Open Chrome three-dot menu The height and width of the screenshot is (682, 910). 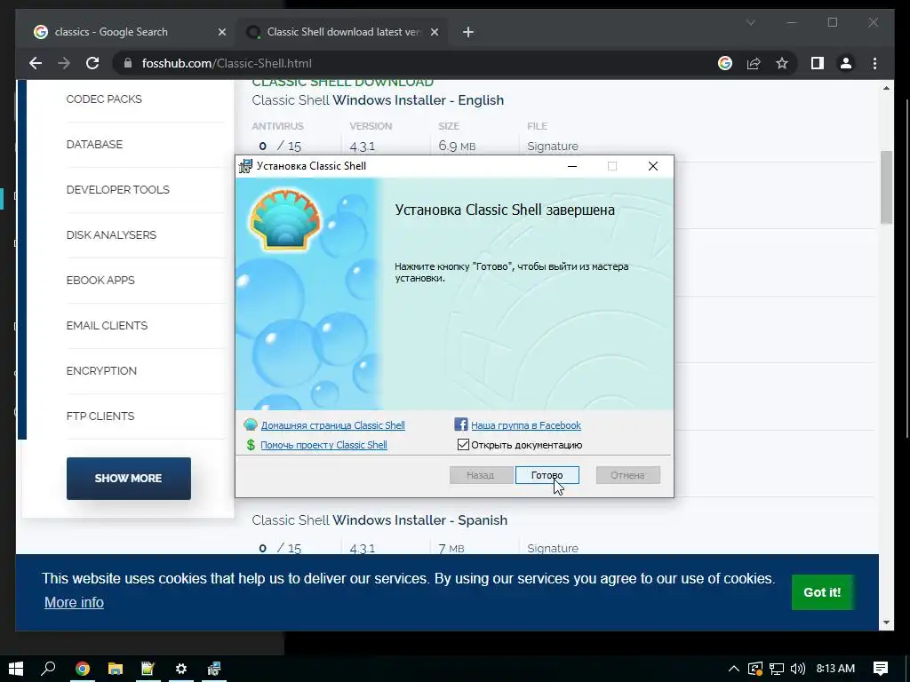coord(874,63)
